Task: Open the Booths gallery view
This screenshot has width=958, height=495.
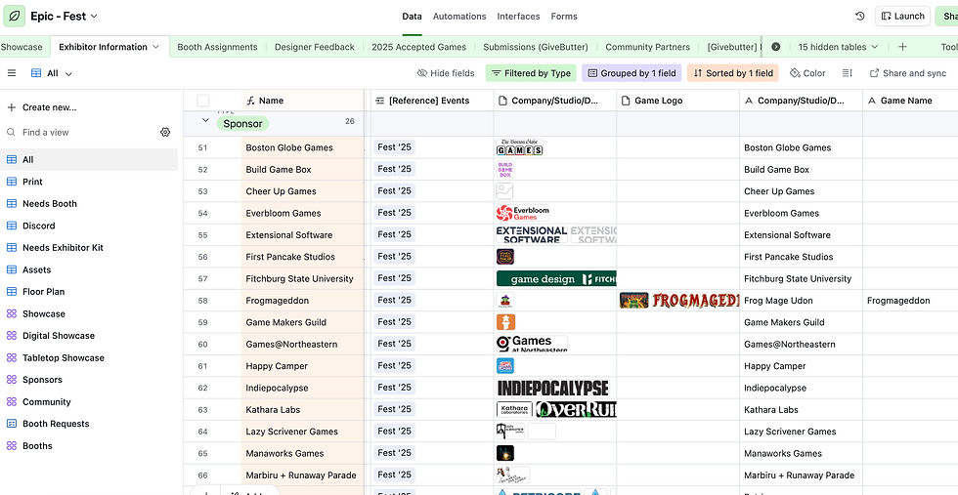Action: pyautogui.click(x=89, y=445)
